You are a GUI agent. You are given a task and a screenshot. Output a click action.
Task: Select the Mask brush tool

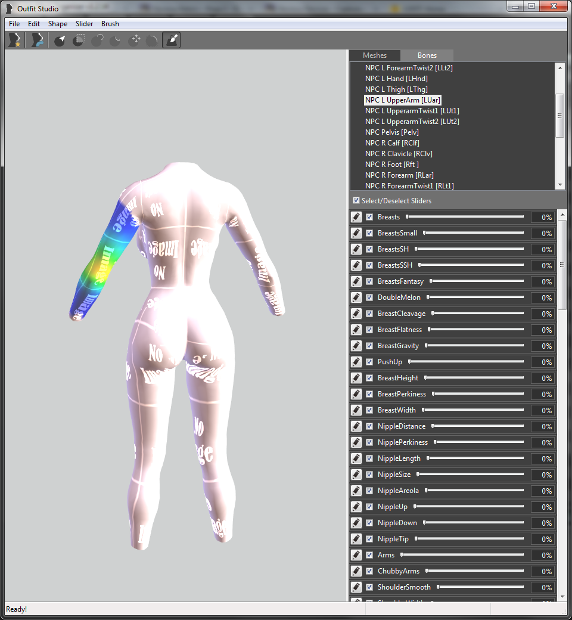point(79,41)
